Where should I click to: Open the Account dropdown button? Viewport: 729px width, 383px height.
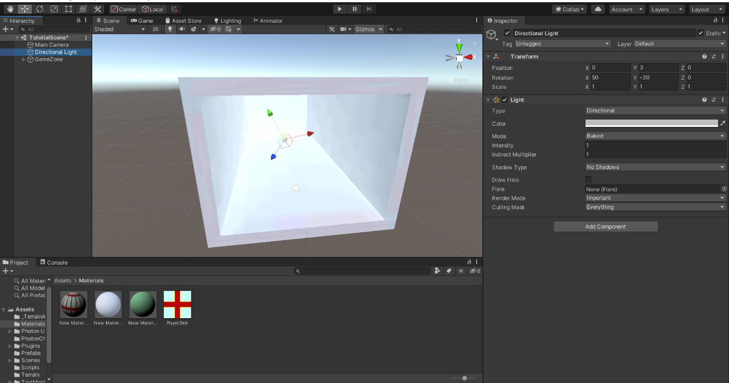[x=626, y=9]
